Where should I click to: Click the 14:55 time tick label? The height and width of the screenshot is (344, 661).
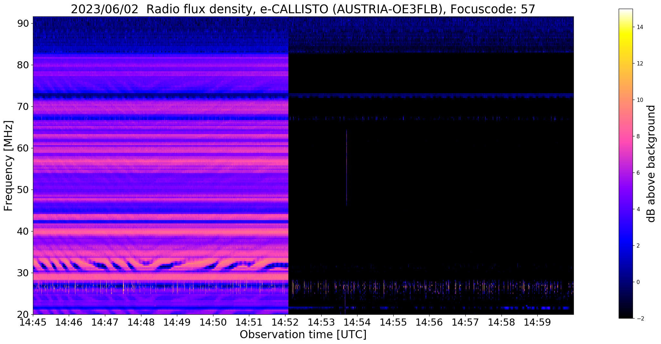393,322
